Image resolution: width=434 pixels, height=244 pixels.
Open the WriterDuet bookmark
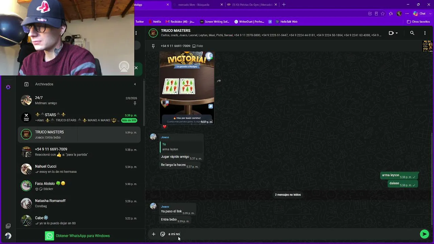(x=249, y=22)
